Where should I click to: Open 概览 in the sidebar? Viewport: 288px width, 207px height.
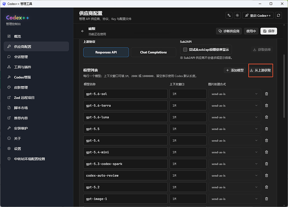coord(36,36)
